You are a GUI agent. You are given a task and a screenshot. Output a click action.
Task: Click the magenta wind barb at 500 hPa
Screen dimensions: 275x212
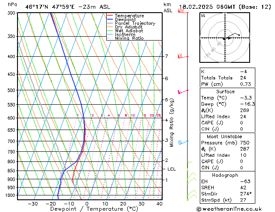point(183,92)
